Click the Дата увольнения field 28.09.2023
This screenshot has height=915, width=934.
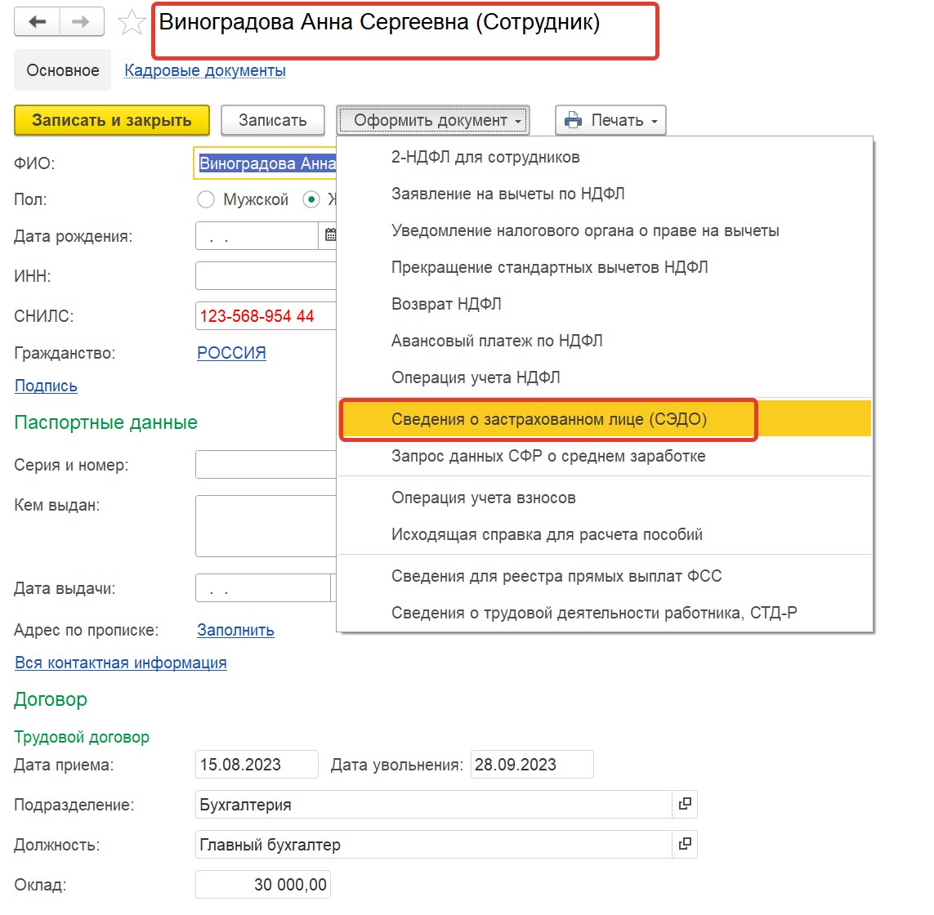pos(532,765)
